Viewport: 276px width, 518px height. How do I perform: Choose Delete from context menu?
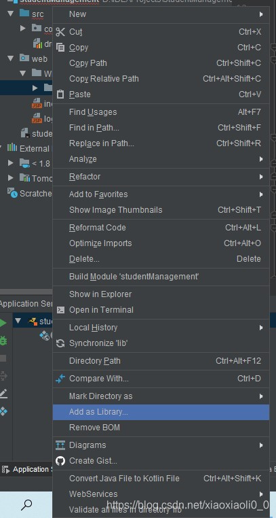(161, 259)
